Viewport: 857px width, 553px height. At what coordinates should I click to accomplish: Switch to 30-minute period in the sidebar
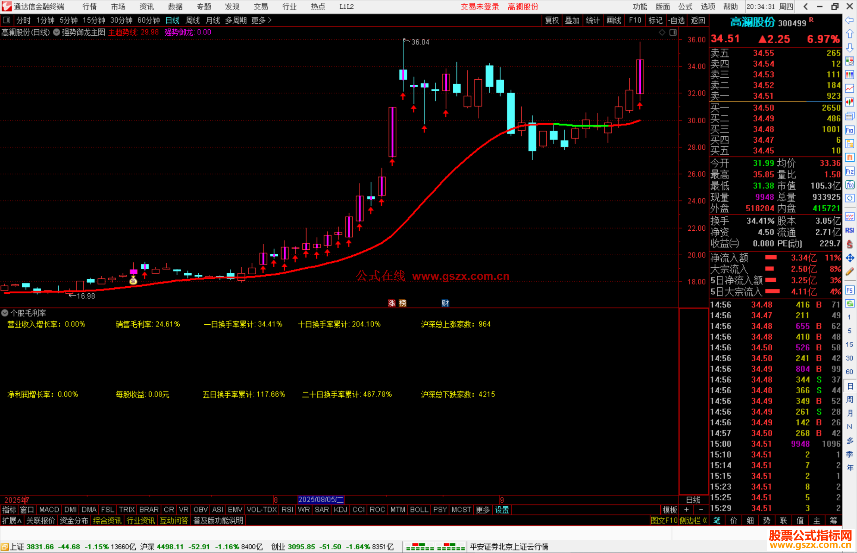[849, 358]
